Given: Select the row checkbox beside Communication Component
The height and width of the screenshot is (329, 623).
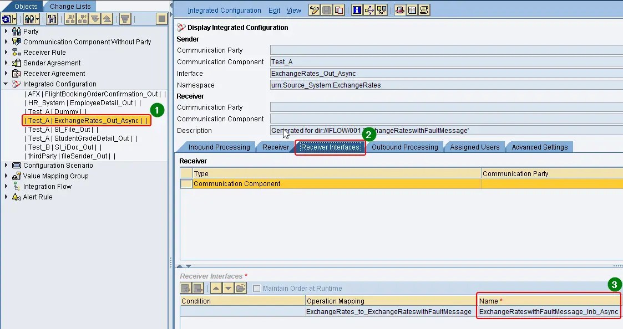Looking at the screenshot, I should pos(186,182).
